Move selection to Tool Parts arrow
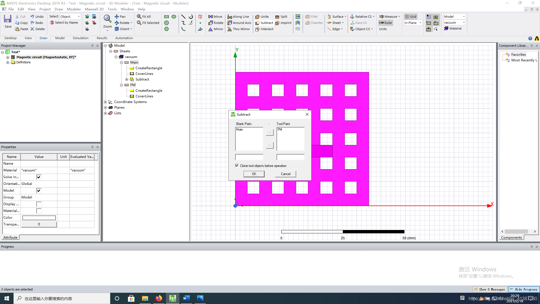540x304 pixels. tap(270, 132)
